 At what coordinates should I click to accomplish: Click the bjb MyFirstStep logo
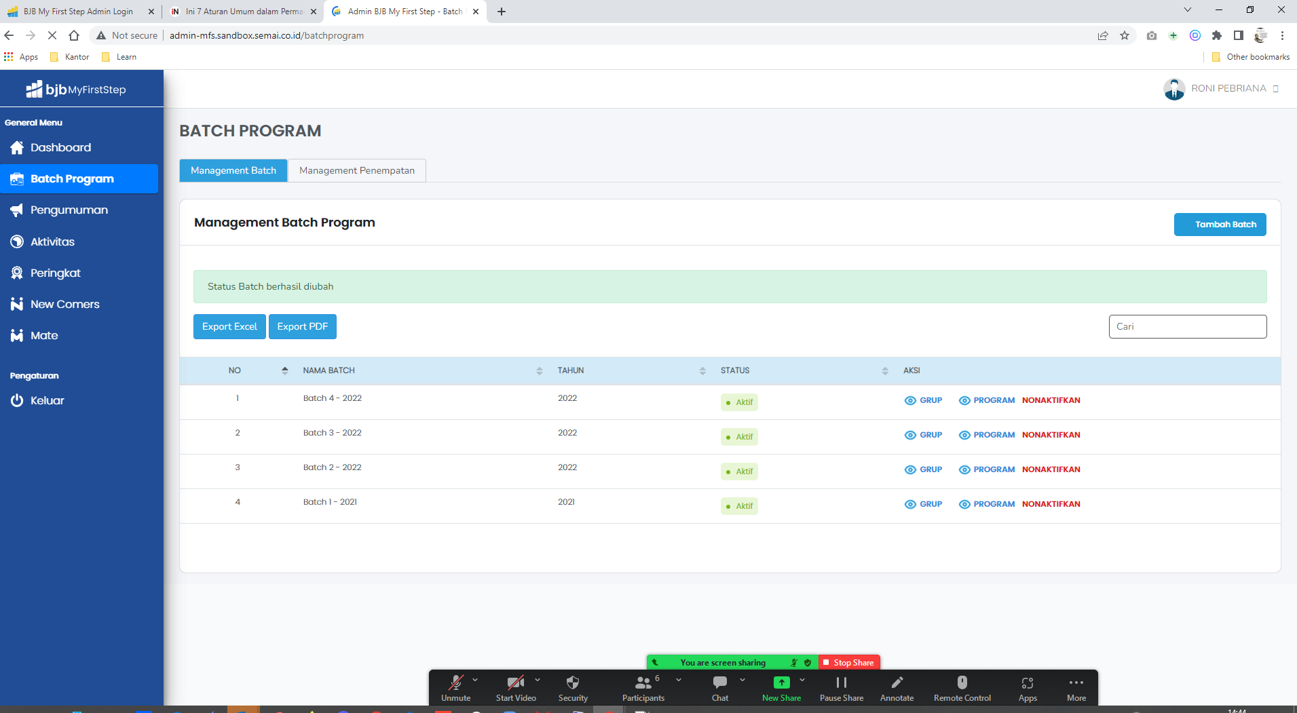[x=76, y=90]
